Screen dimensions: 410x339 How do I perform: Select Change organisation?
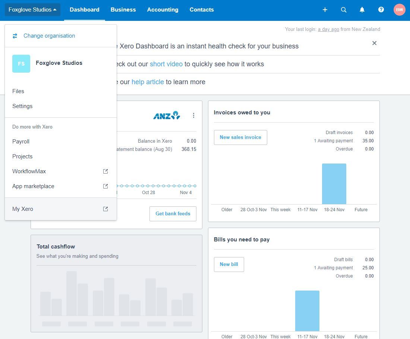coord(49,36)
